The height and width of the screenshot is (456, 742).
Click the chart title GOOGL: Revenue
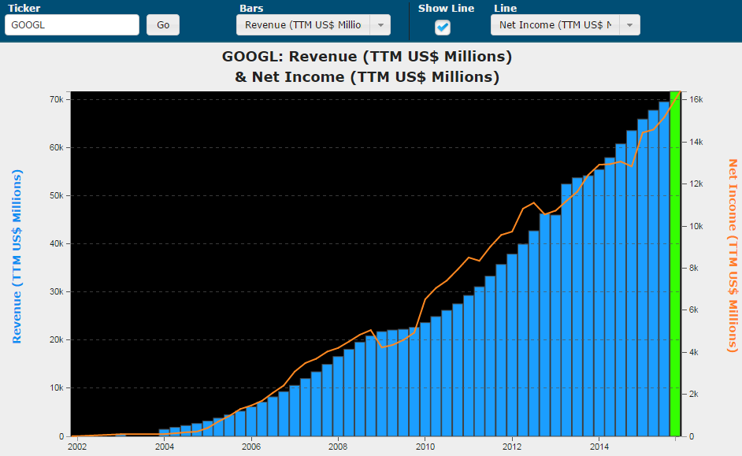pyautogui.click(x=367, y=66)
